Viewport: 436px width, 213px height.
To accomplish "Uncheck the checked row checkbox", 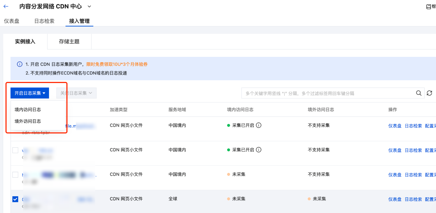I will click(15, 199).
